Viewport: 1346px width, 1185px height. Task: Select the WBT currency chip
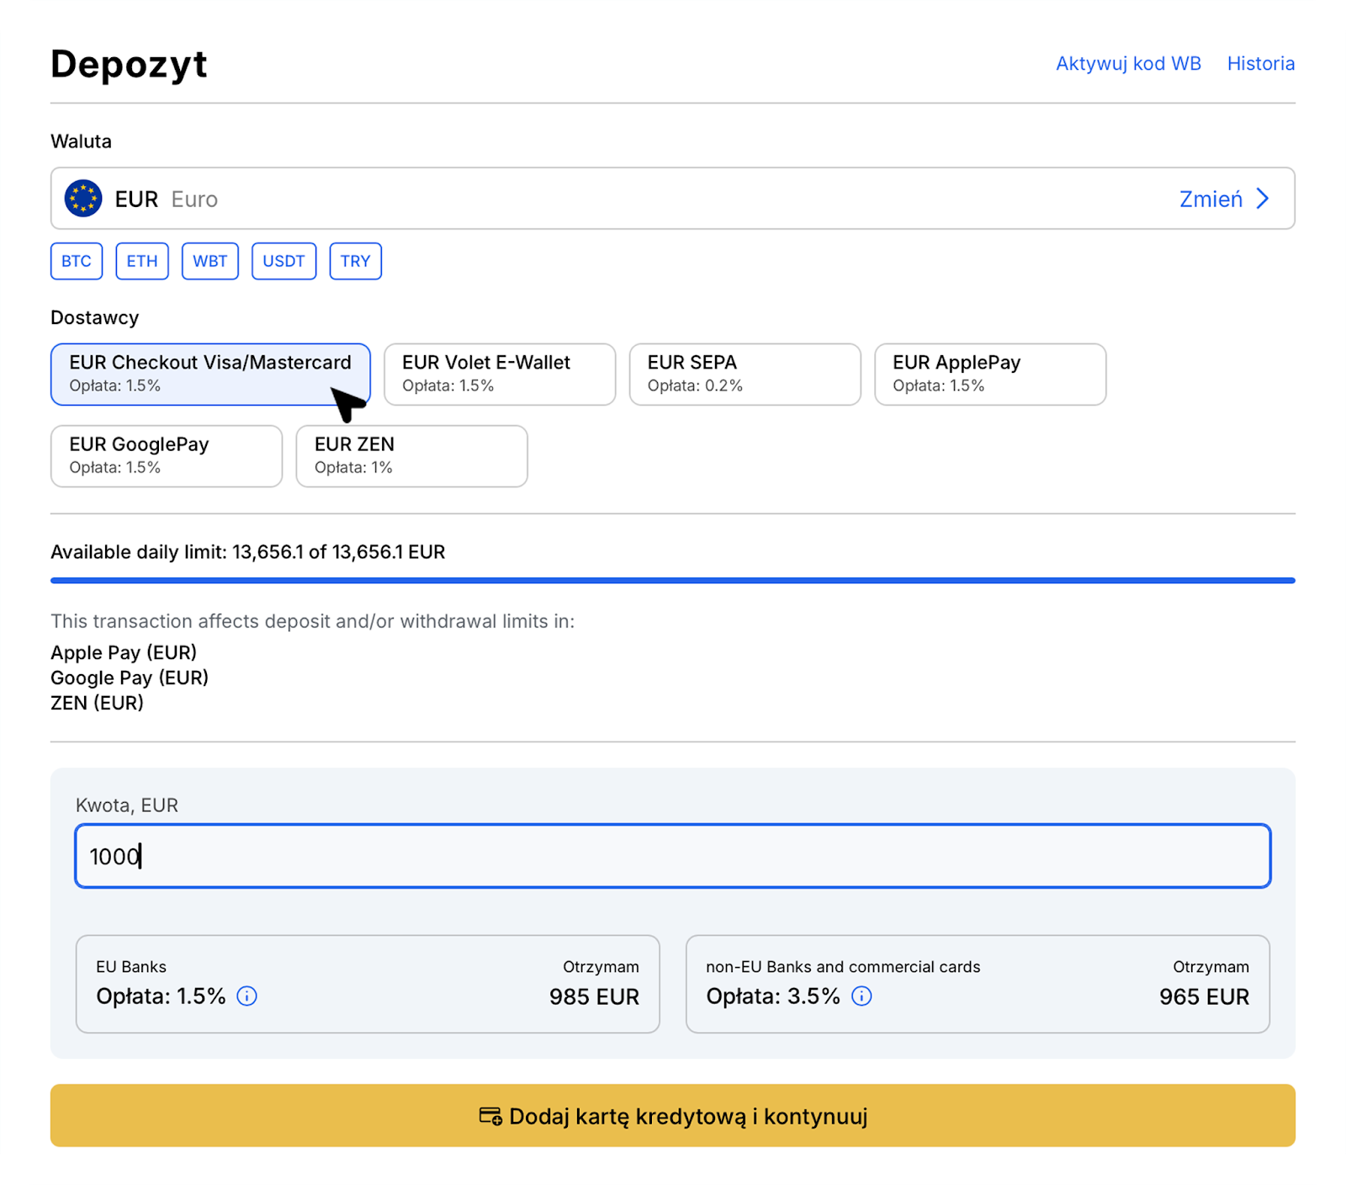[x=210, y=261]
